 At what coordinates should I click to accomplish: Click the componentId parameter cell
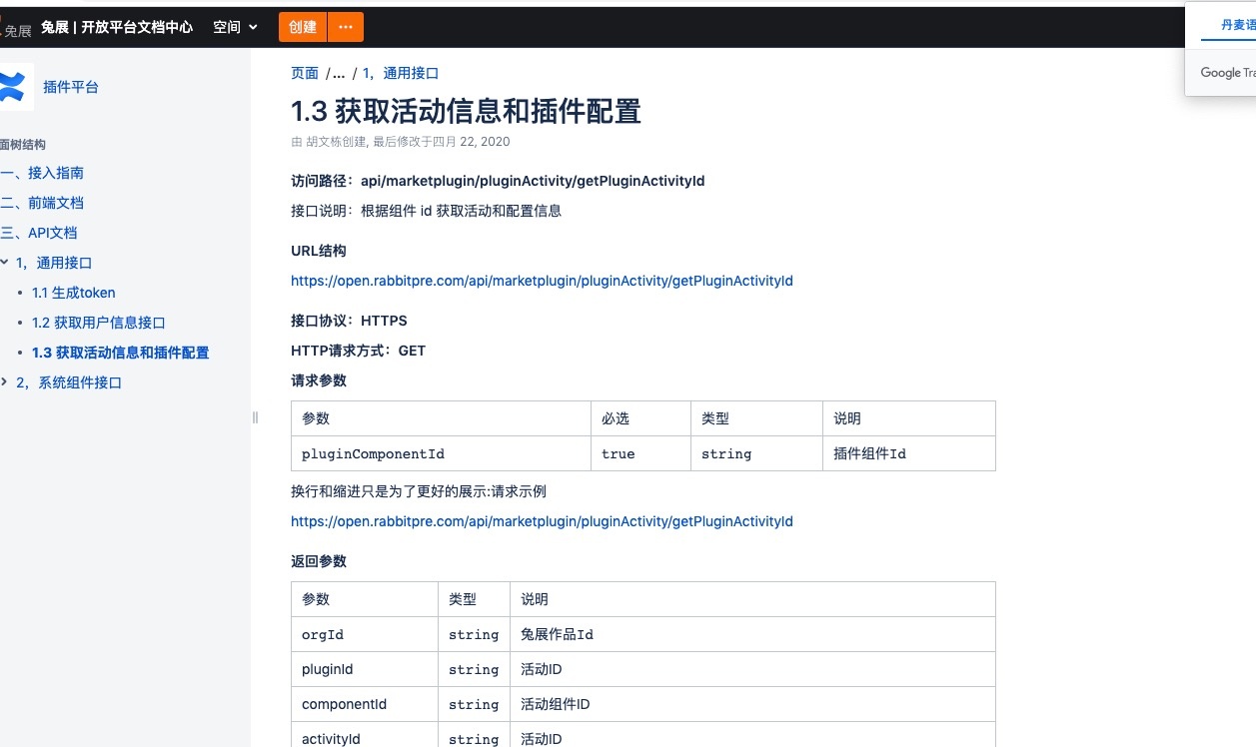[365, 704]
